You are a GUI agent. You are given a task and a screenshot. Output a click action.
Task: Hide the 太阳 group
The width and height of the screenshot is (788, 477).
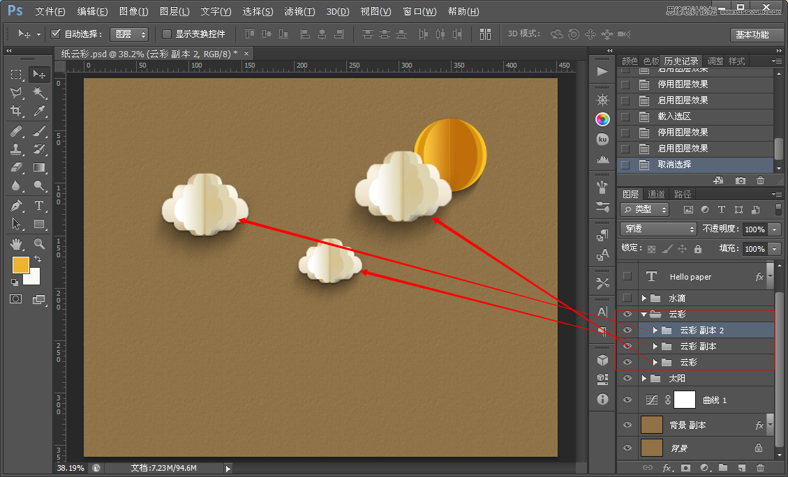[x=627, y=378]
